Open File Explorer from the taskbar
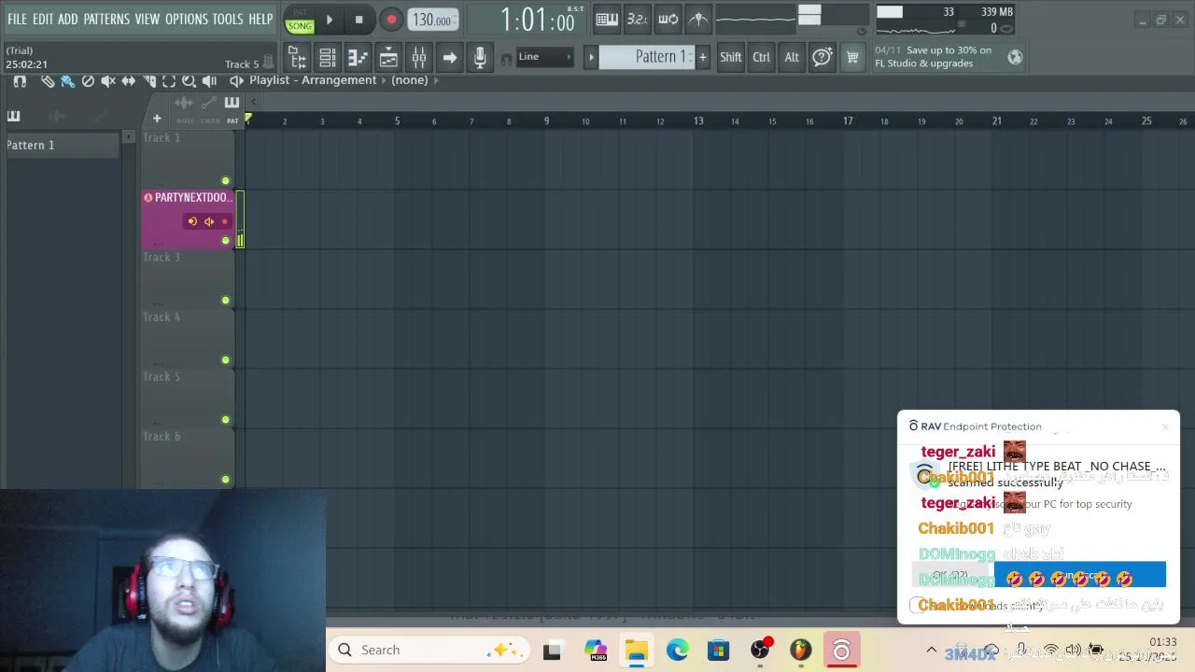The width and height of the screenshot is (1195, 672). point(637,650)
